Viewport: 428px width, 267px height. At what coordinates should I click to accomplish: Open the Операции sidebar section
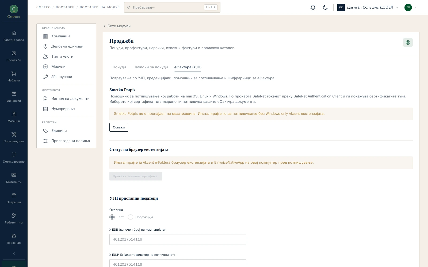pos(14,198)
